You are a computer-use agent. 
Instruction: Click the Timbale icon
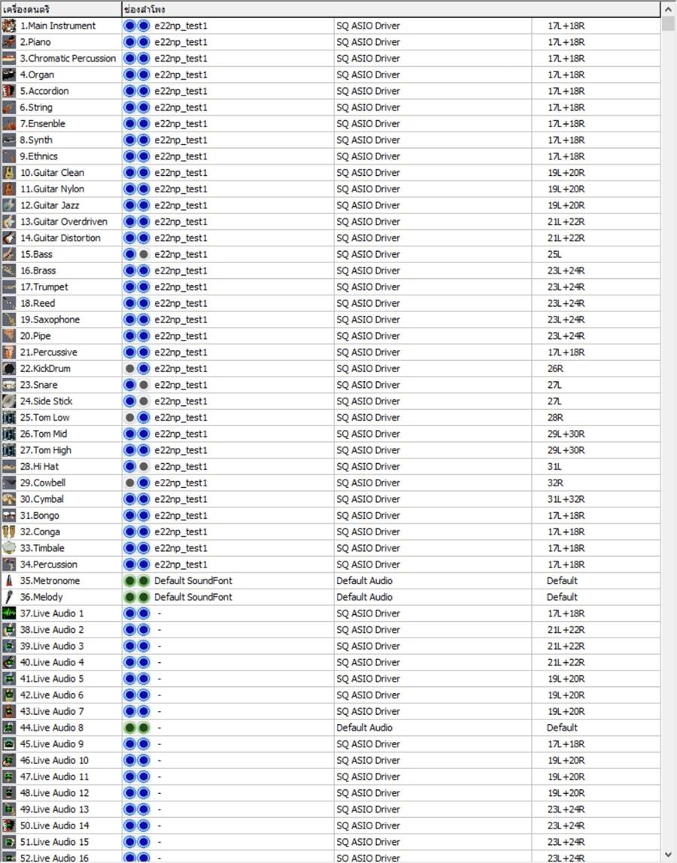click(9, 548)
